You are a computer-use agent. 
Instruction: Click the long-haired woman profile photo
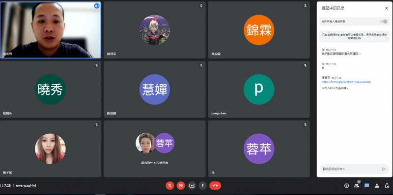click(x=51, y=149)
